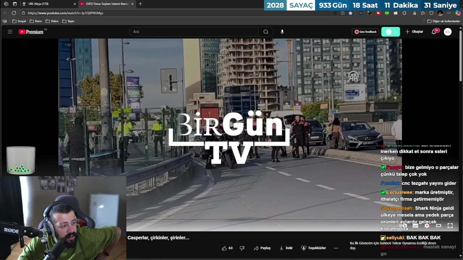Dislike the video with thumbs down
463x260 pixels.
point(242,248)
